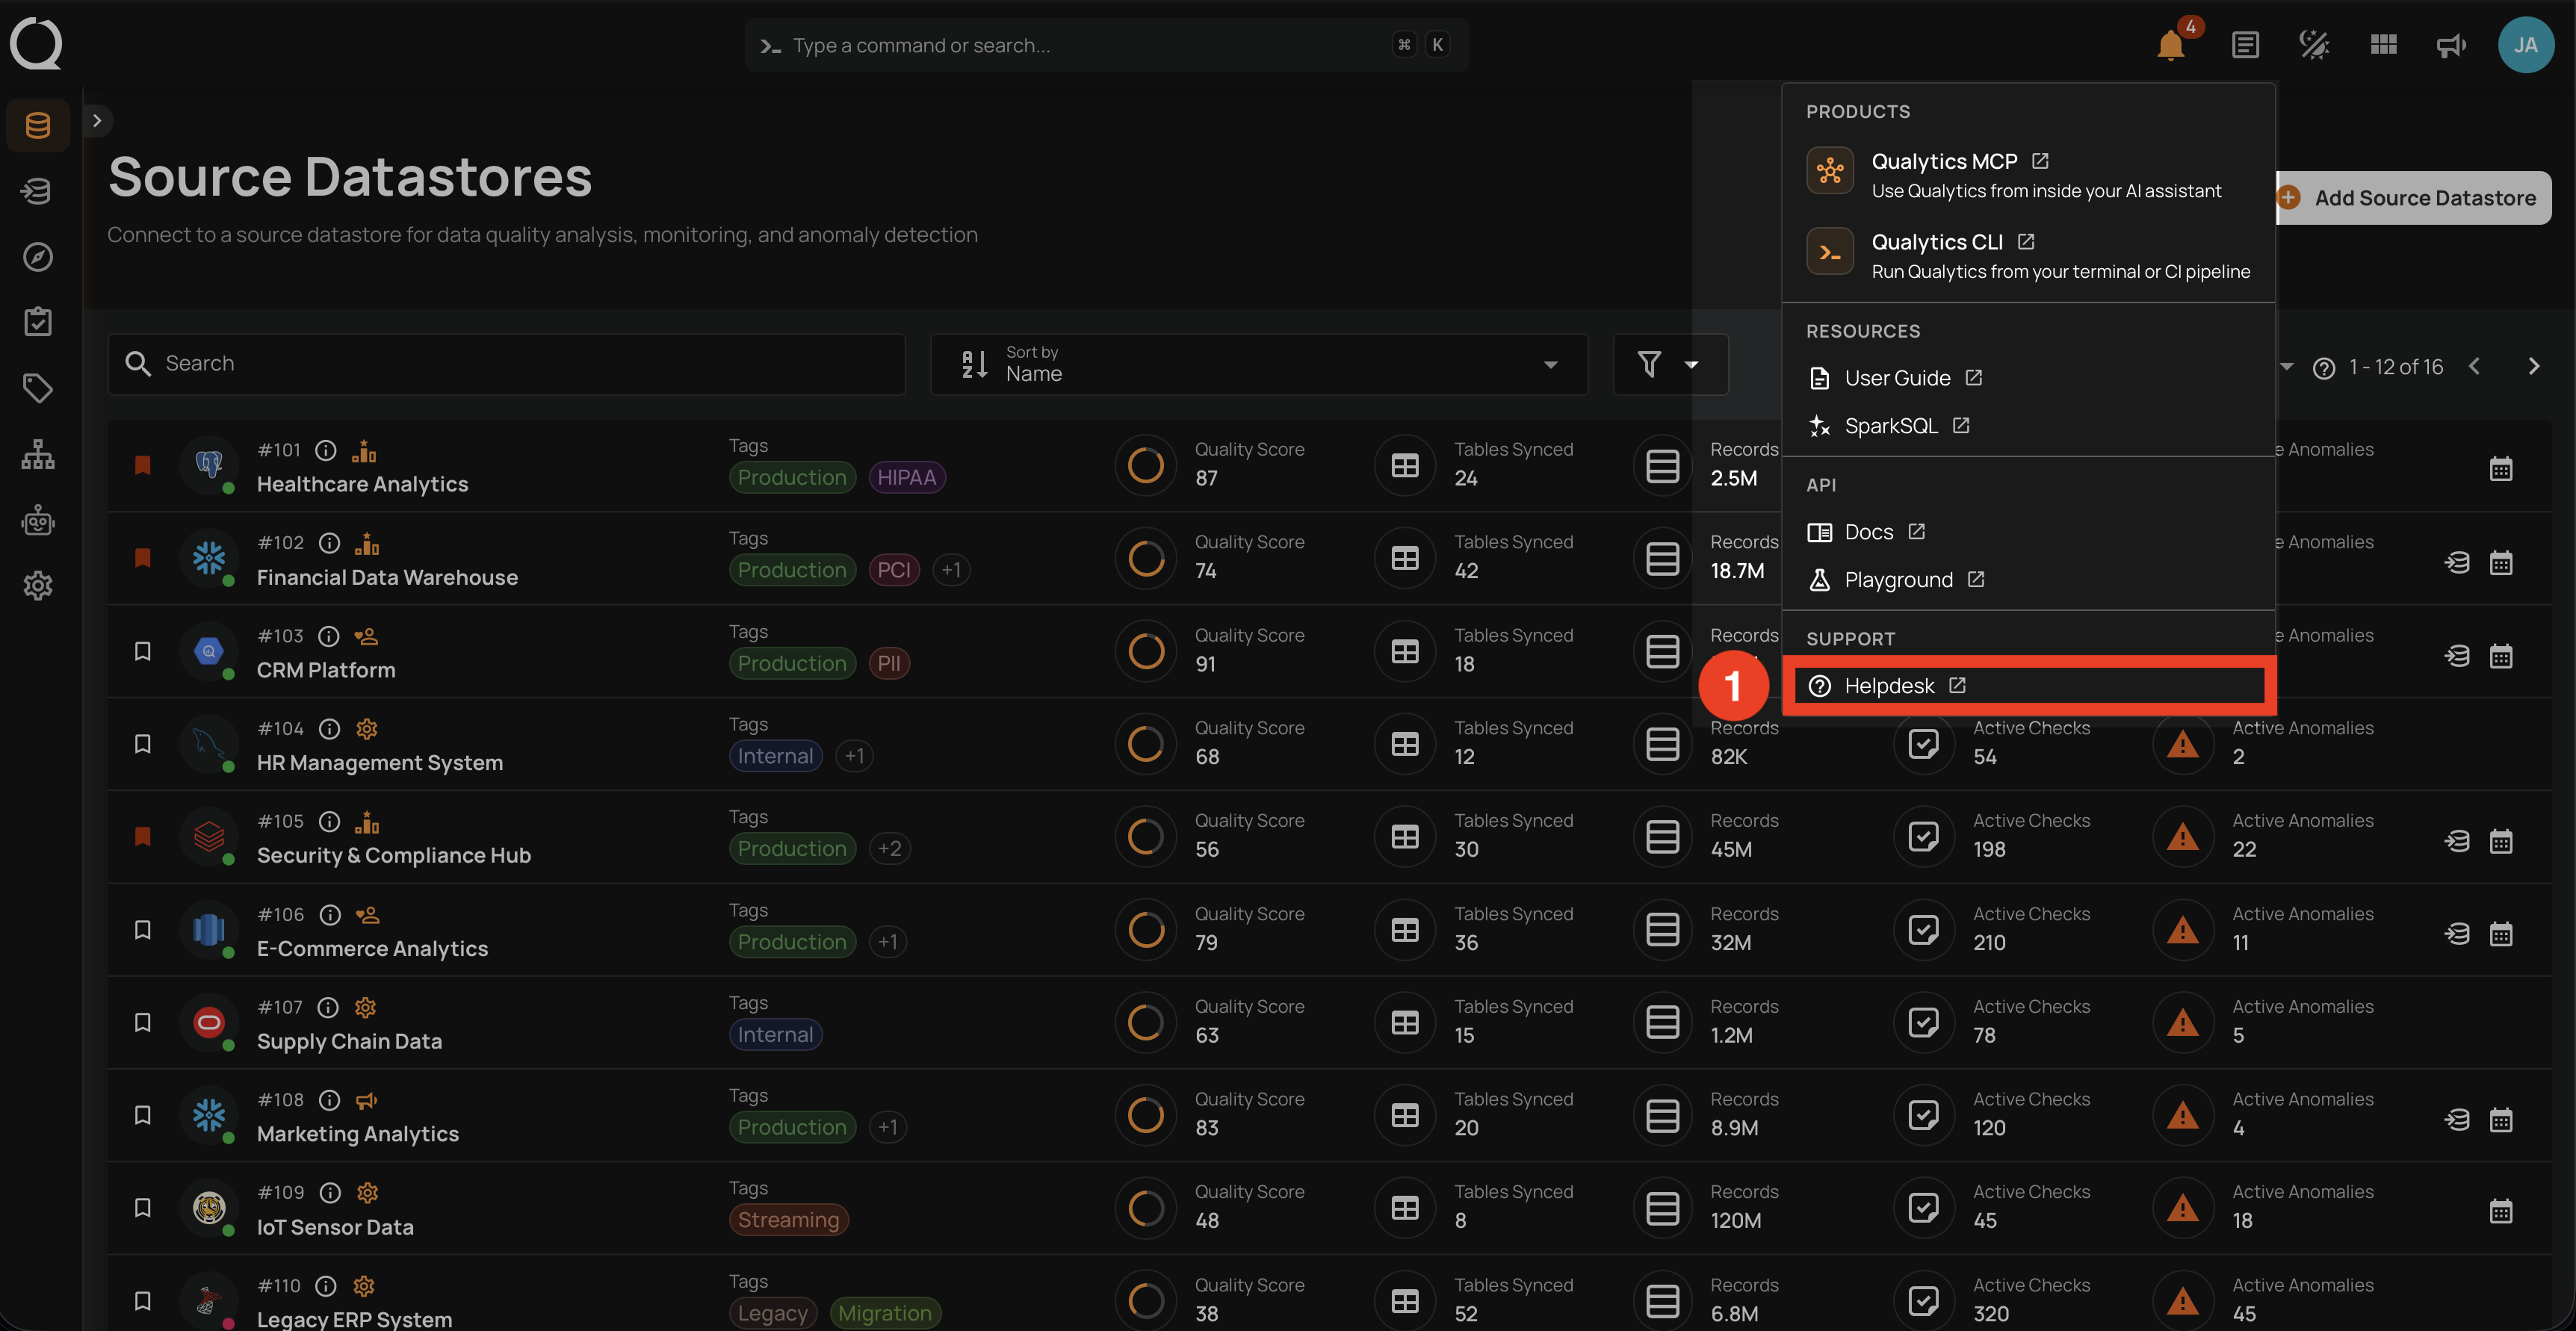This screenshot has height=1331, width=2576.
Task: Expand the sidebar with the chevron arrow
Action: pyautogui.click(x=97, y=121)
